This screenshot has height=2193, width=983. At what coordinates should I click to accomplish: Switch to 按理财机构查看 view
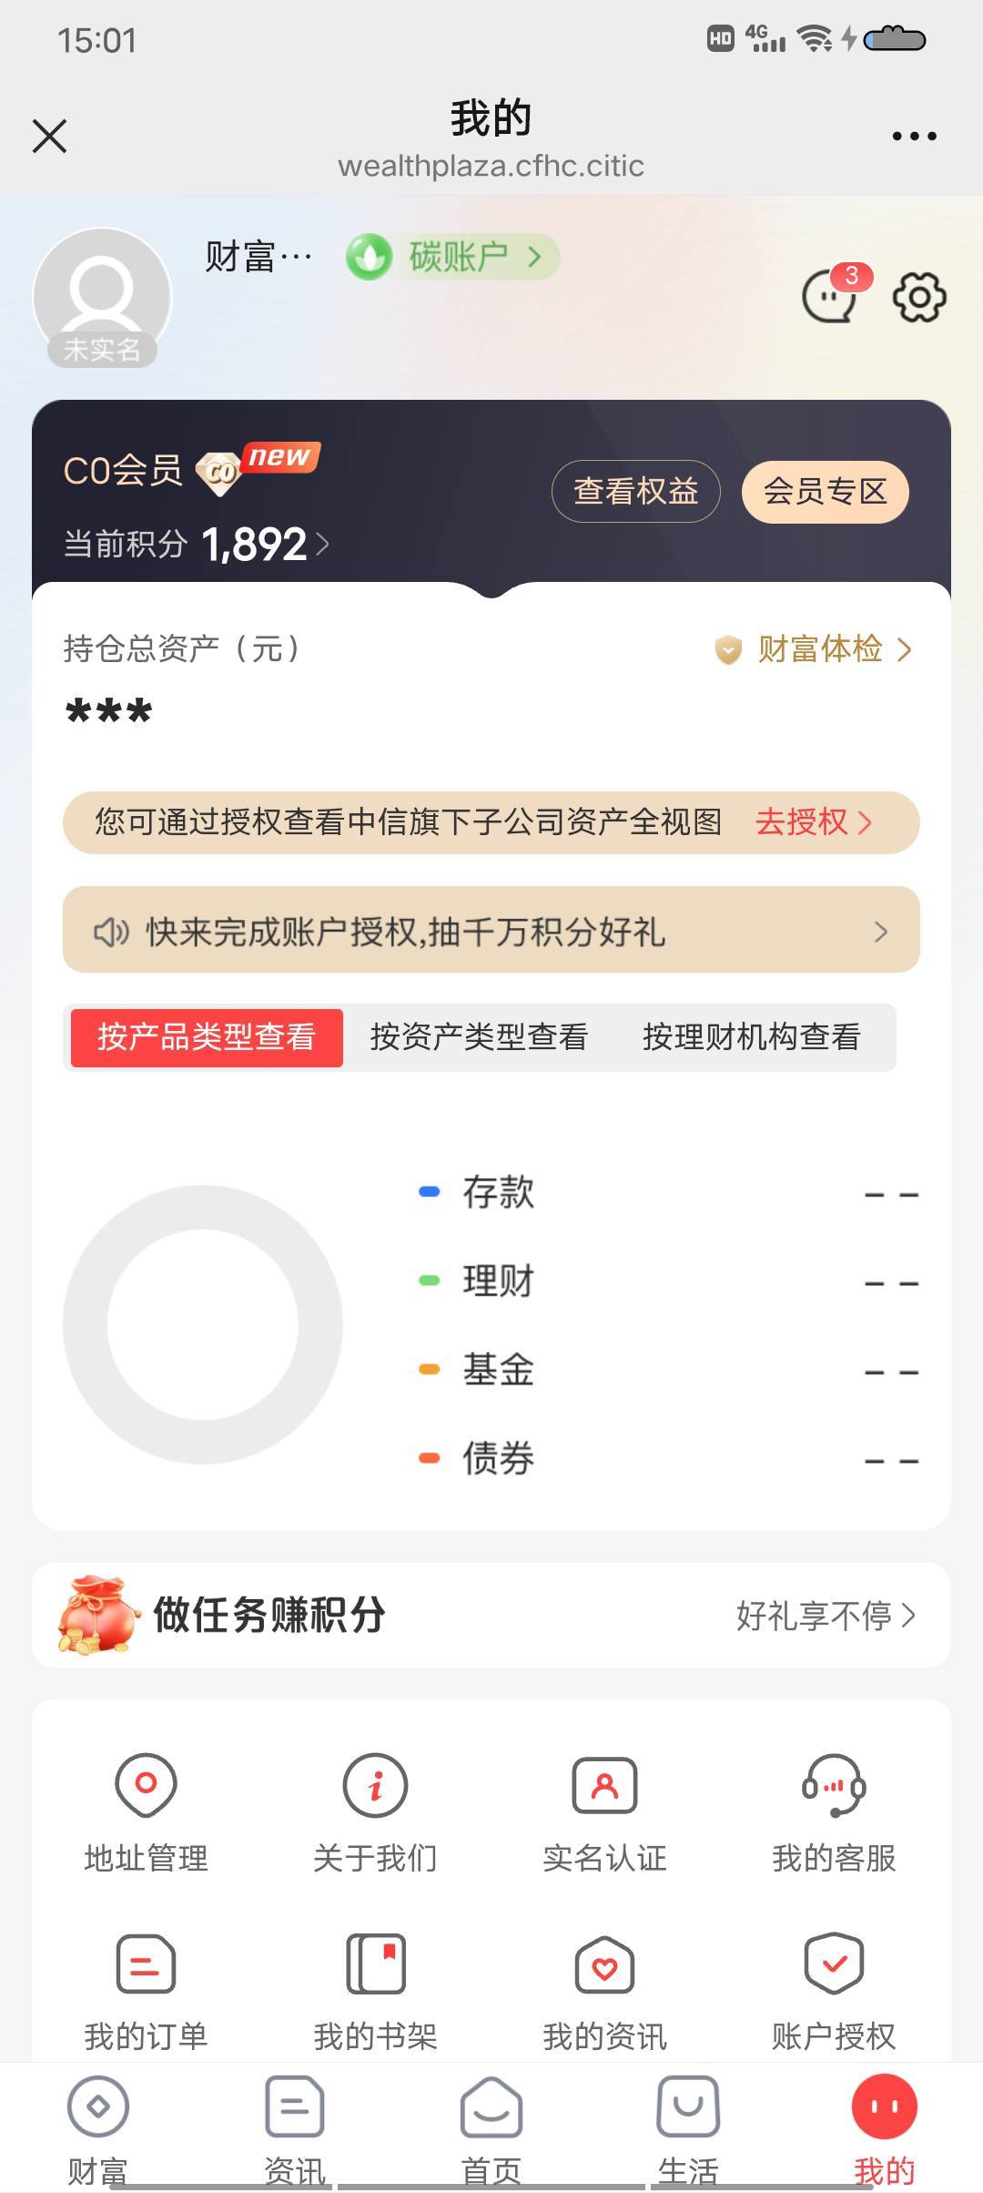coord(752,1037)
